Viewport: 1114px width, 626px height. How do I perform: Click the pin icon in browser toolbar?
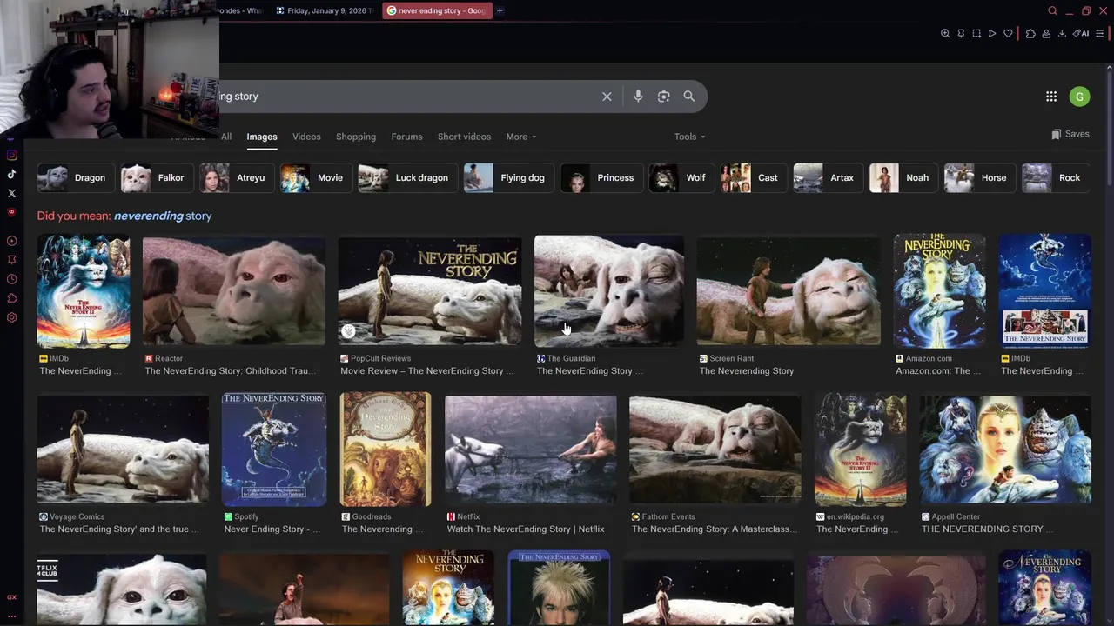(961, 34)
